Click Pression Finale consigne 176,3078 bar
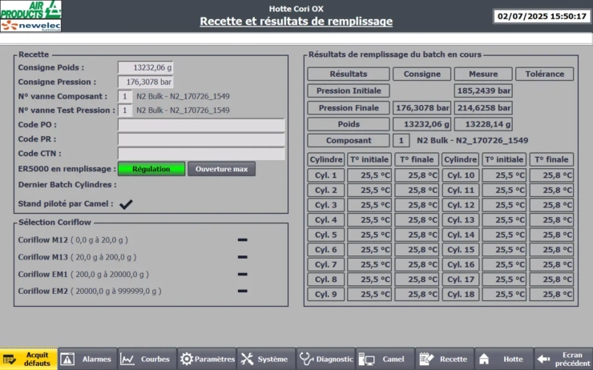The image size is (593, 370). 422,107
